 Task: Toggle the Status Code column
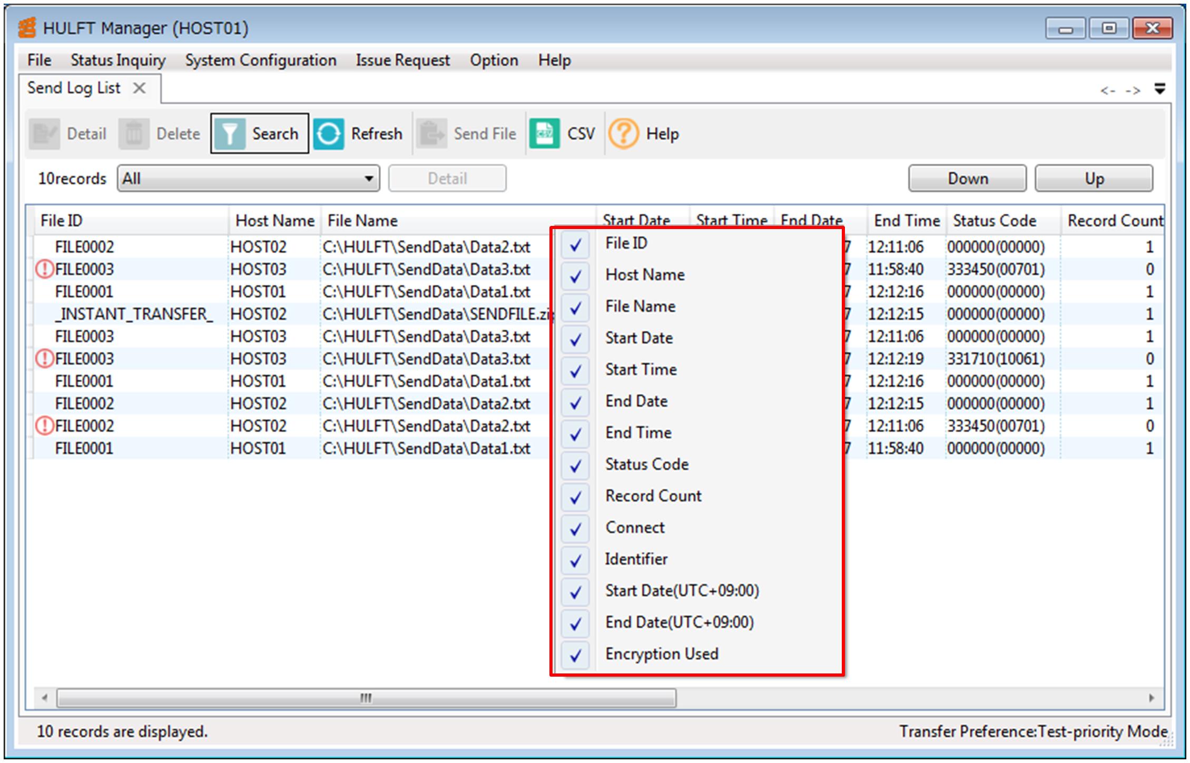(x=575, y=465)
